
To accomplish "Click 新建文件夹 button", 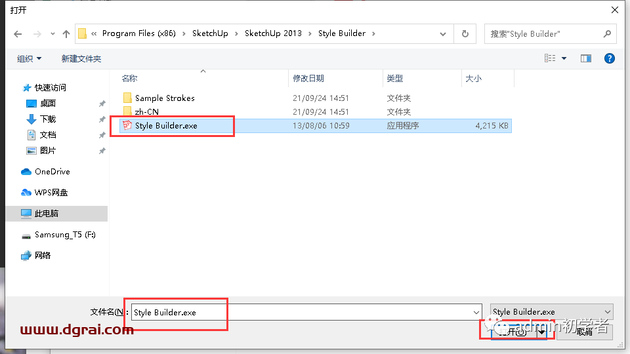I will click(81, 58).
